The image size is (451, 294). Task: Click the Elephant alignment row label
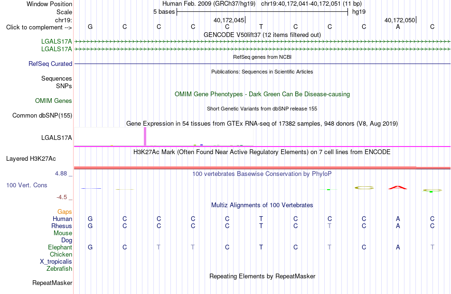click(60, 248)
